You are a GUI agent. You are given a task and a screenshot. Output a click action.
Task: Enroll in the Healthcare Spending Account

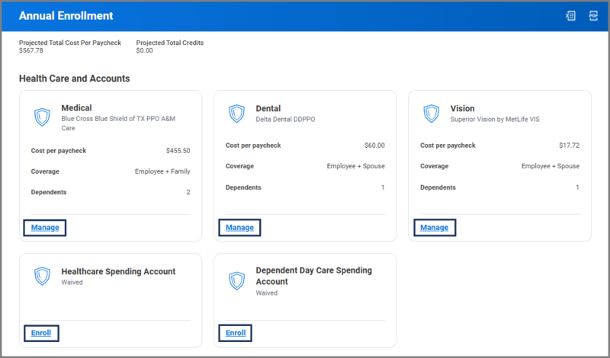(41, 333)
